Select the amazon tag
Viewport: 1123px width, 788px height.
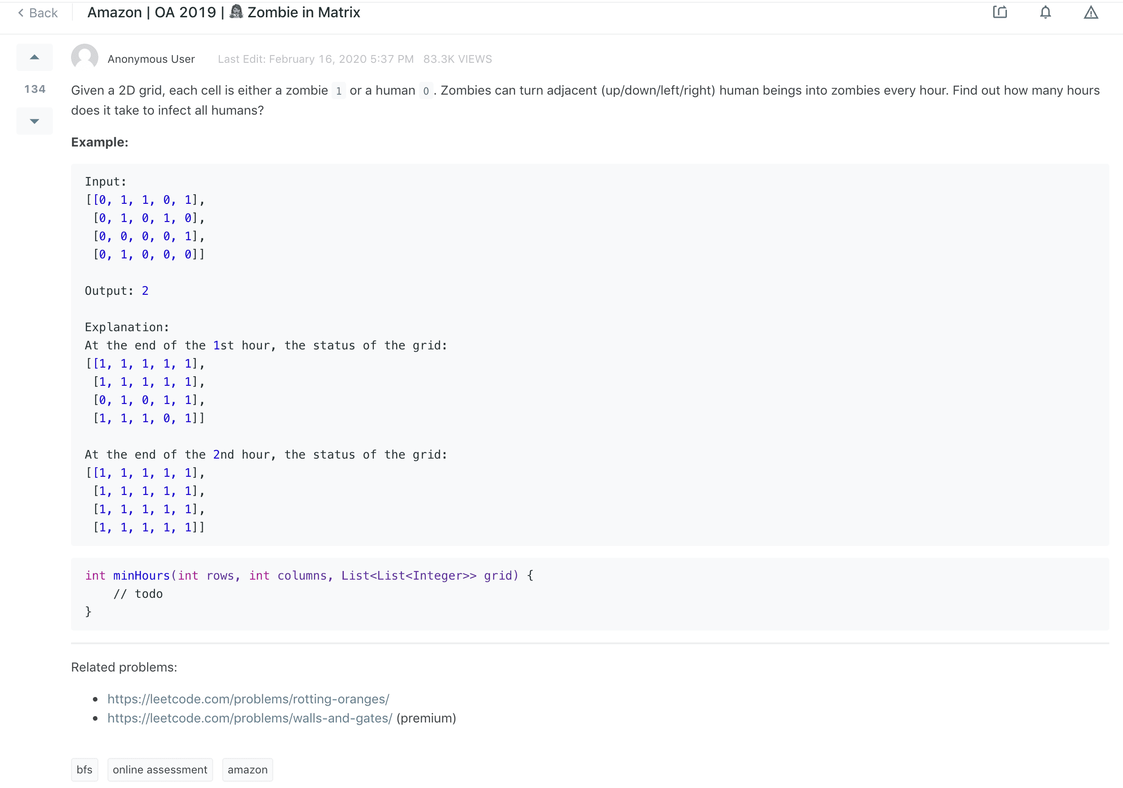pyautogui.click(x=247, y=770)
